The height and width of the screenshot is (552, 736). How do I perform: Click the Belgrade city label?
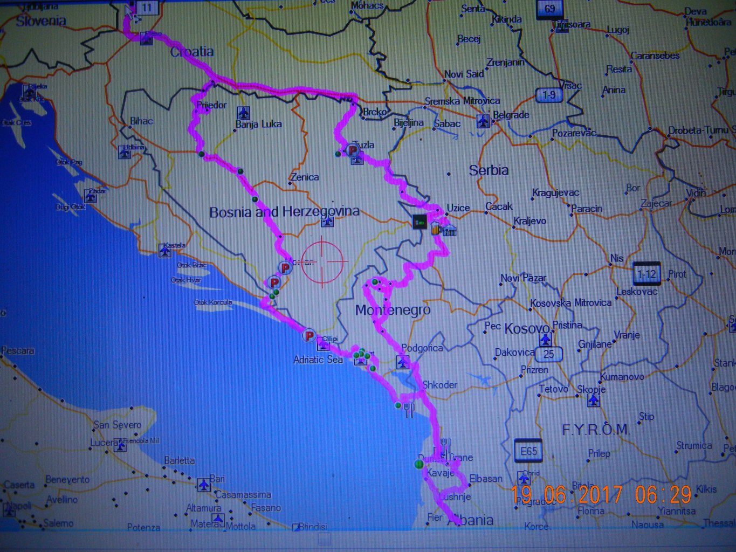tap(511, 115)
